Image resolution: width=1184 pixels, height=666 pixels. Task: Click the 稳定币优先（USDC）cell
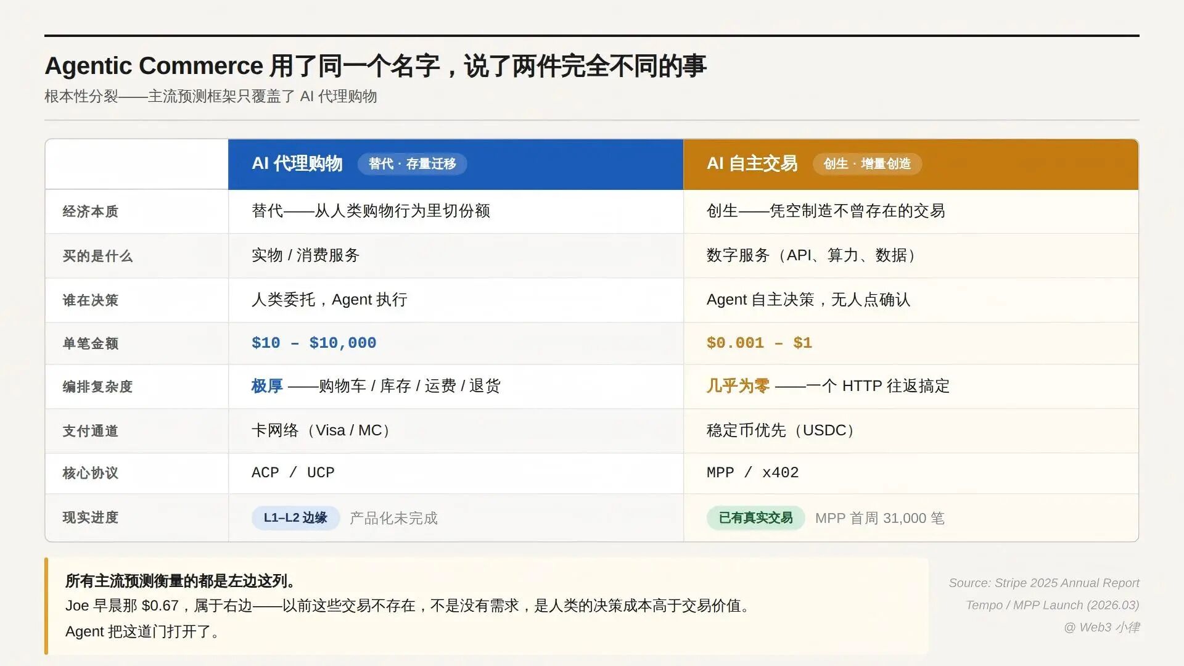pos(782,430)
